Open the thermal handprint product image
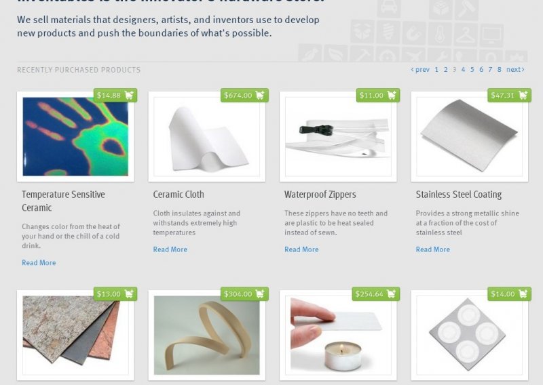543x385 pixels. [75, 137]
